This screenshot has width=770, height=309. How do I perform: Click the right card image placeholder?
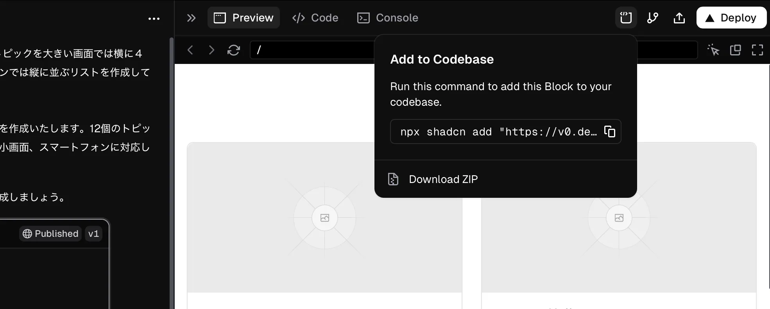[x=619, y=218]
